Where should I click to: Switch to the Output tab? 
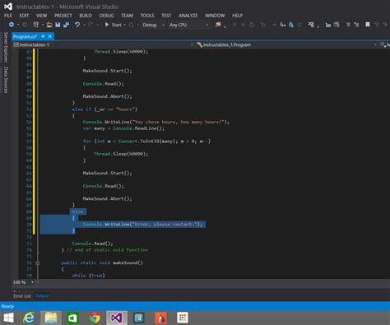pyautogui.click(x=42, y=296)
